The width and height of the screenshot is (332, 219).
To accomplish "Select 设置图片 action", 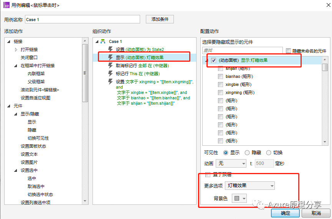I will point(29,162).
